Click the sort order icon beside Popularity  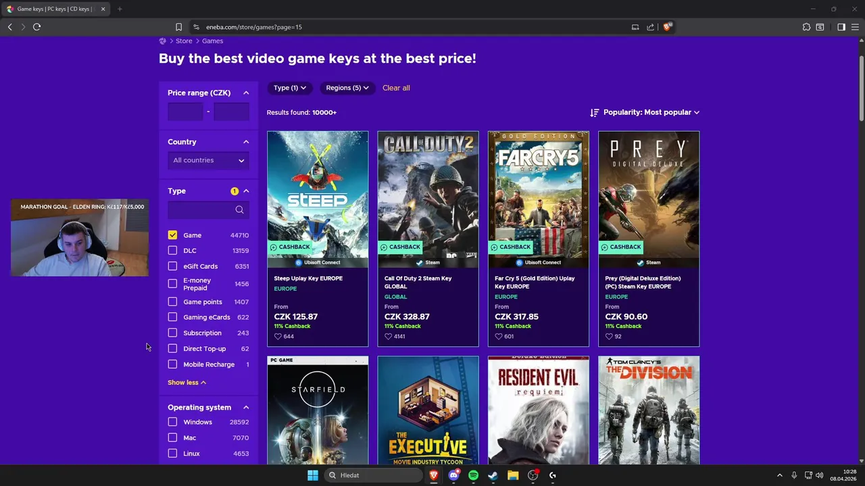pyautogui.click(x=595, y=113)
